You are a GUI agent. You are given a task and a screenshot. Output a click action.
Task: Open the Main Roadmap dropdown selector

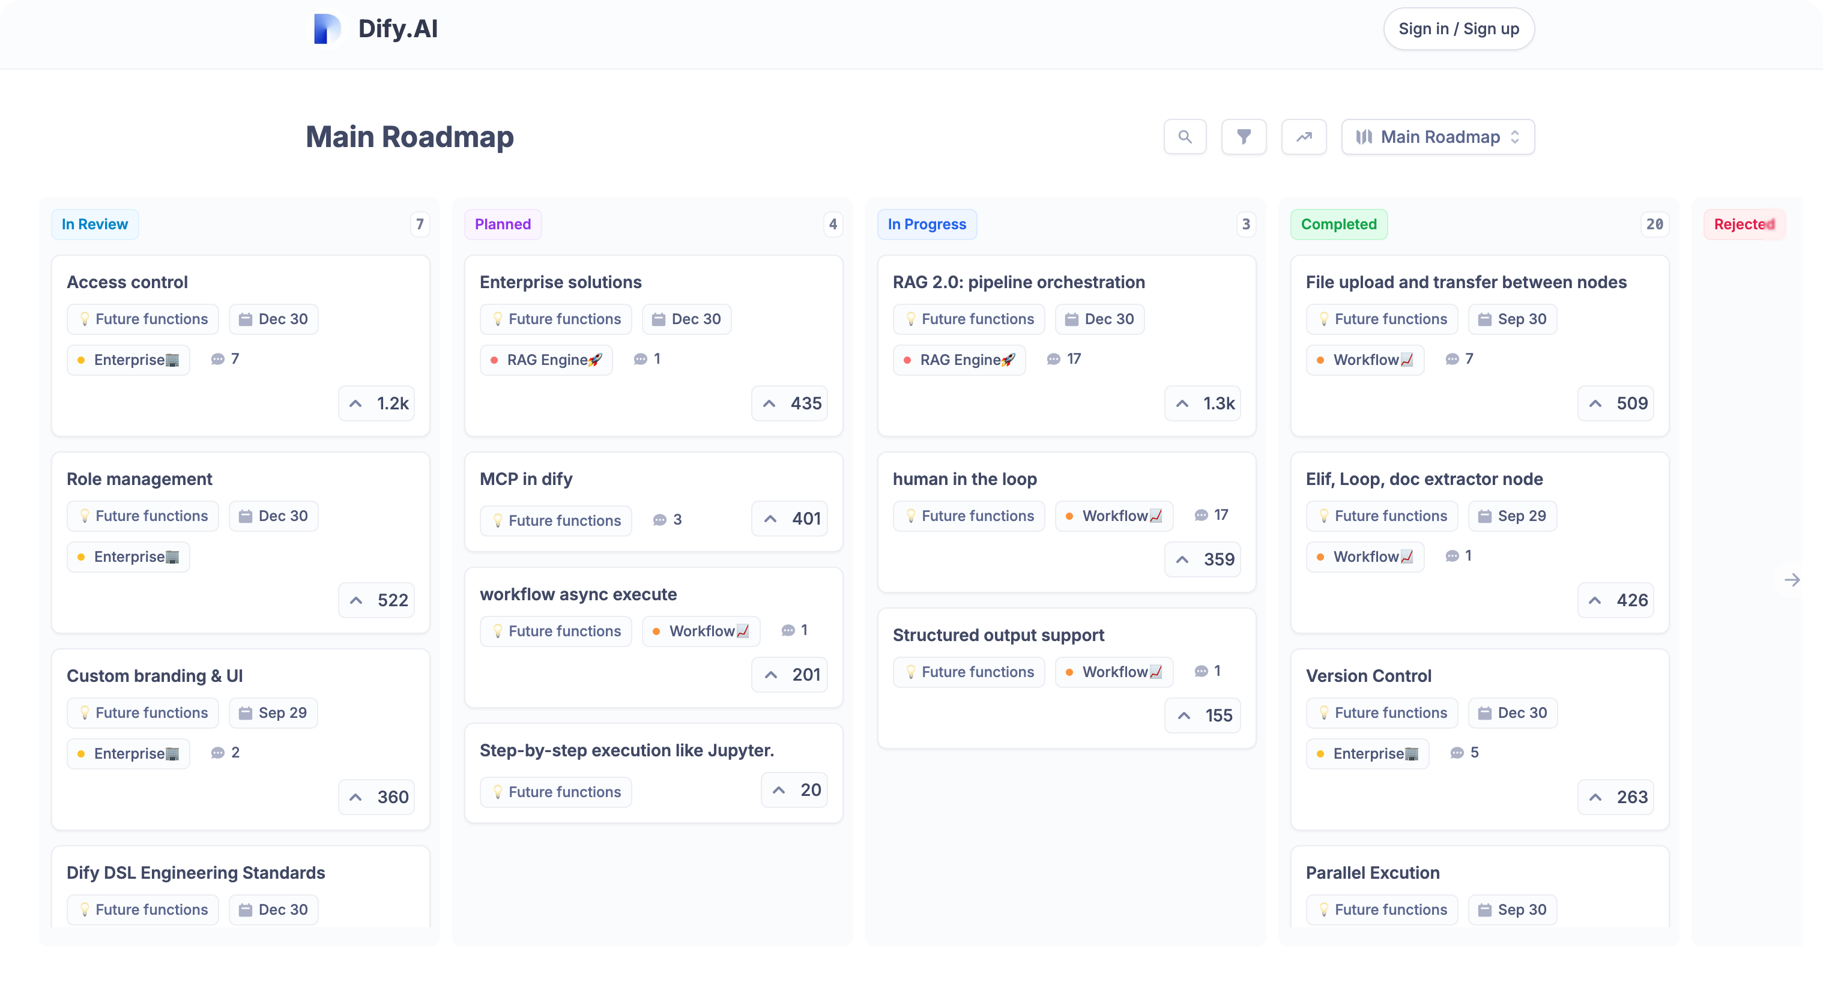pyautogui.click(x=1438, y=136)
